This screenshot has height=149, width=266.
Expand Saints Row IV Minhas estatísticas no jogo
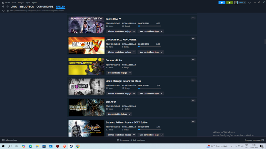(x=121, y=31)
